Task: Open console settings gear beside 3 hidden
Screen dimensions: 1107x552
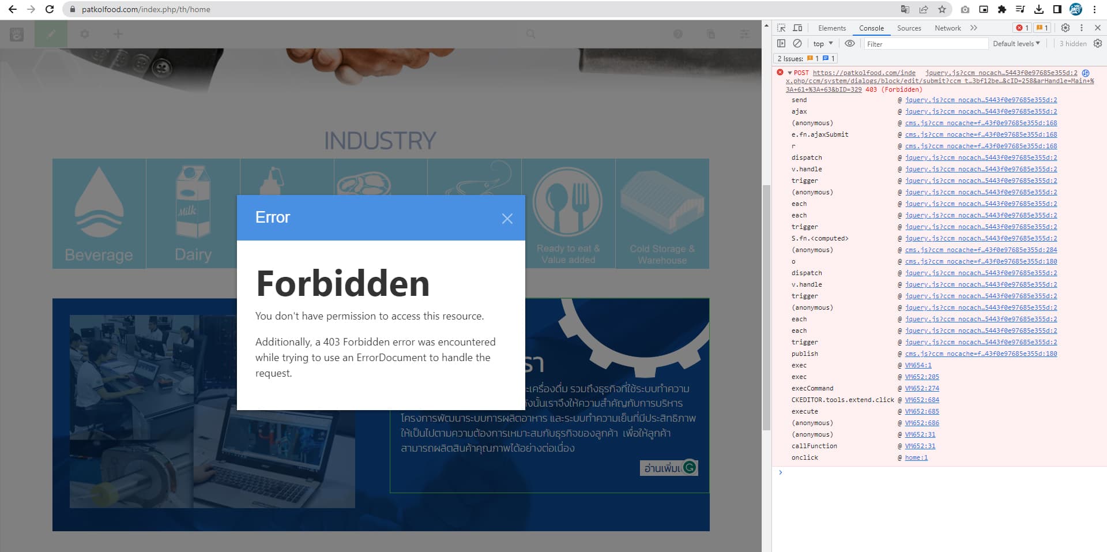Action: pyautogui.click(x=1098, y=43)
